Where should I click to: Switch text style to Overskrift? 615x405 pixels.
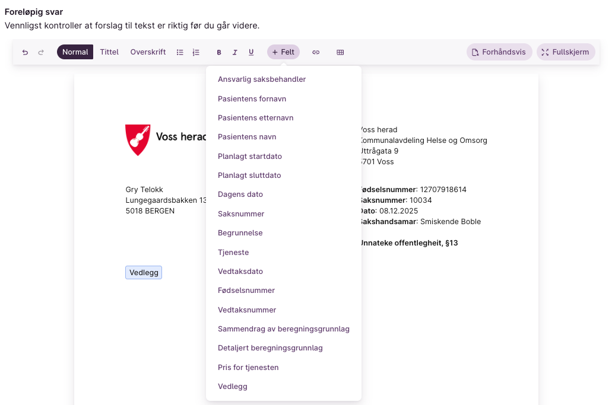(148, 52)
